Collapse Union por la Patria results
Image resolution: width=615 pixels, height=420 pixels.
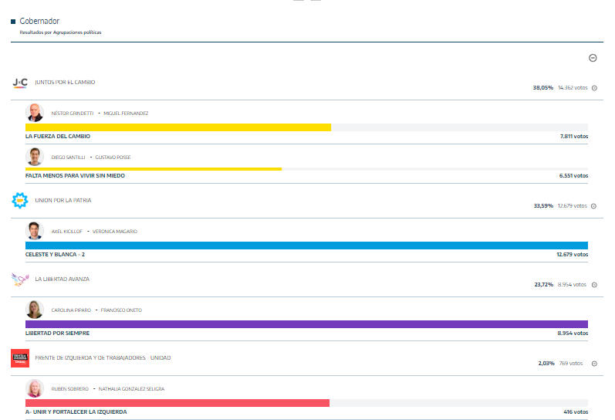point(594,206)
